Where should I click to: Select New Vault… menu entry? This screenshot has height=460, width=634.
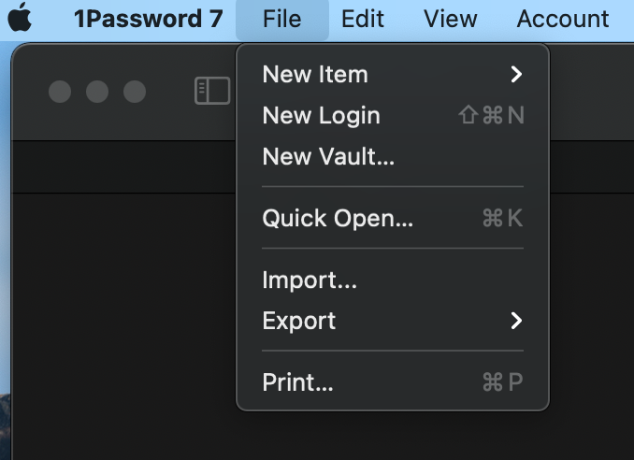pyautogui.click(x=328, y=156)
